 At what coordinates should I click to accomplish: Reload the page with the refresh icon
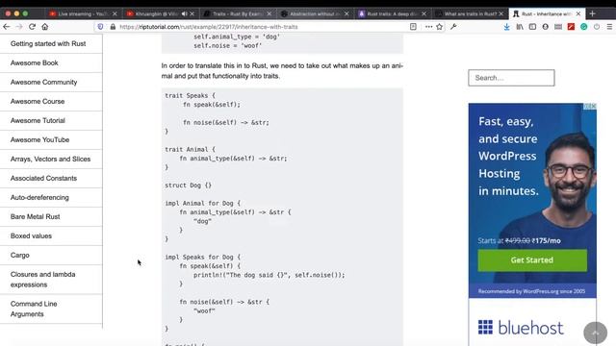point(32,27)
